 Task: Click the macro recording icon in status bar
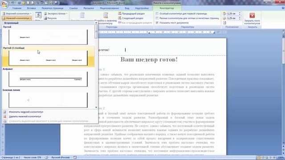75,157
